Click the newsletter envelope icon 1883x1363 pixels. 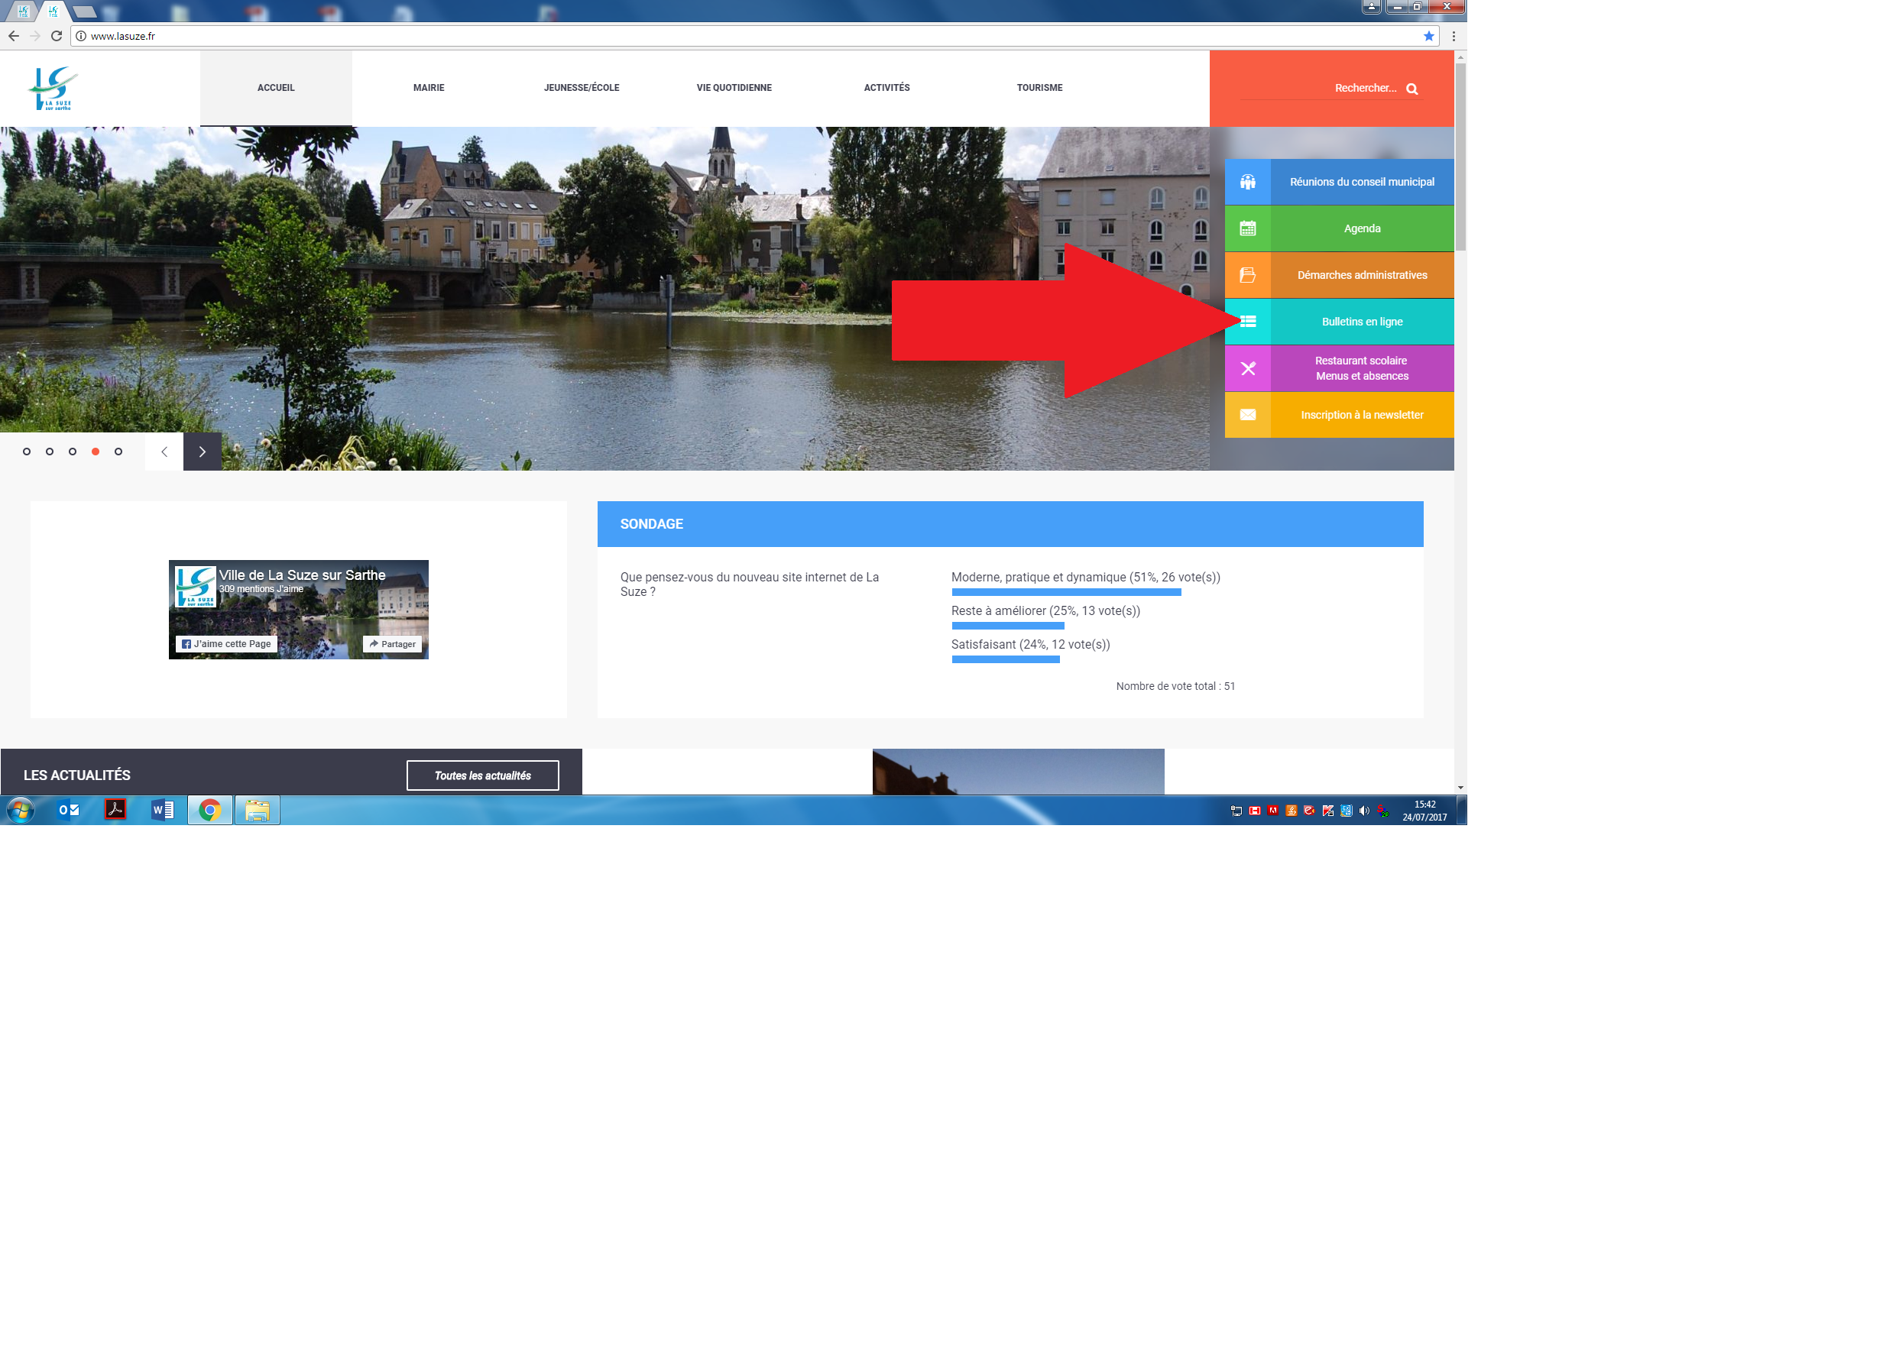click(1247, 415)
